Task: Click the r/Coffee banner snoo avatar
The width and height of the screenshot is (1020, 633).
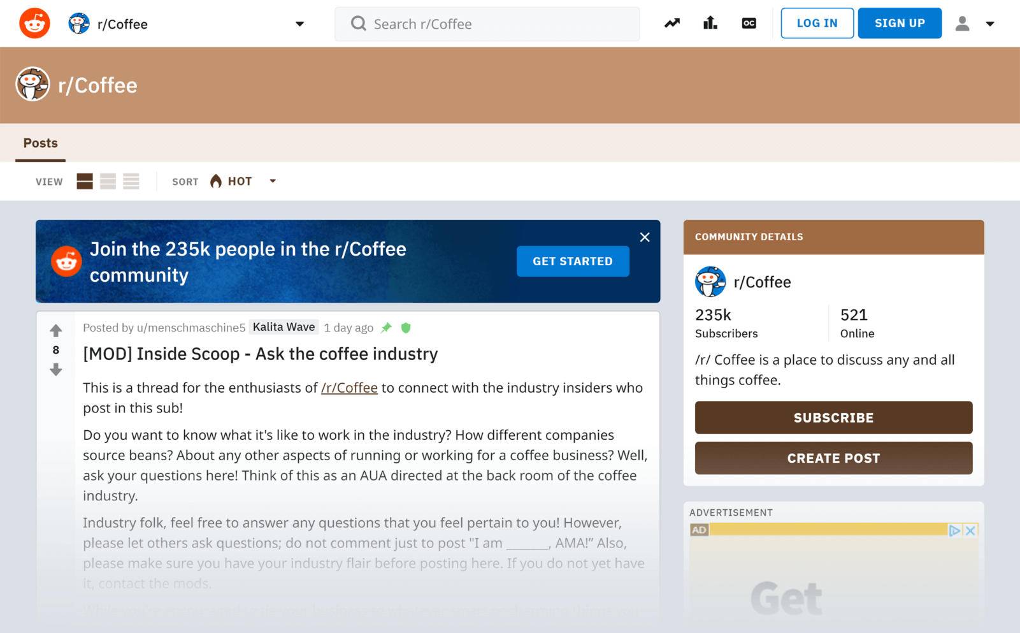Action: click(x=32, y=84)
